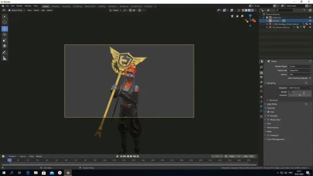
Task: Click the blue timeline playhead marker
Action: coord(9,160)
